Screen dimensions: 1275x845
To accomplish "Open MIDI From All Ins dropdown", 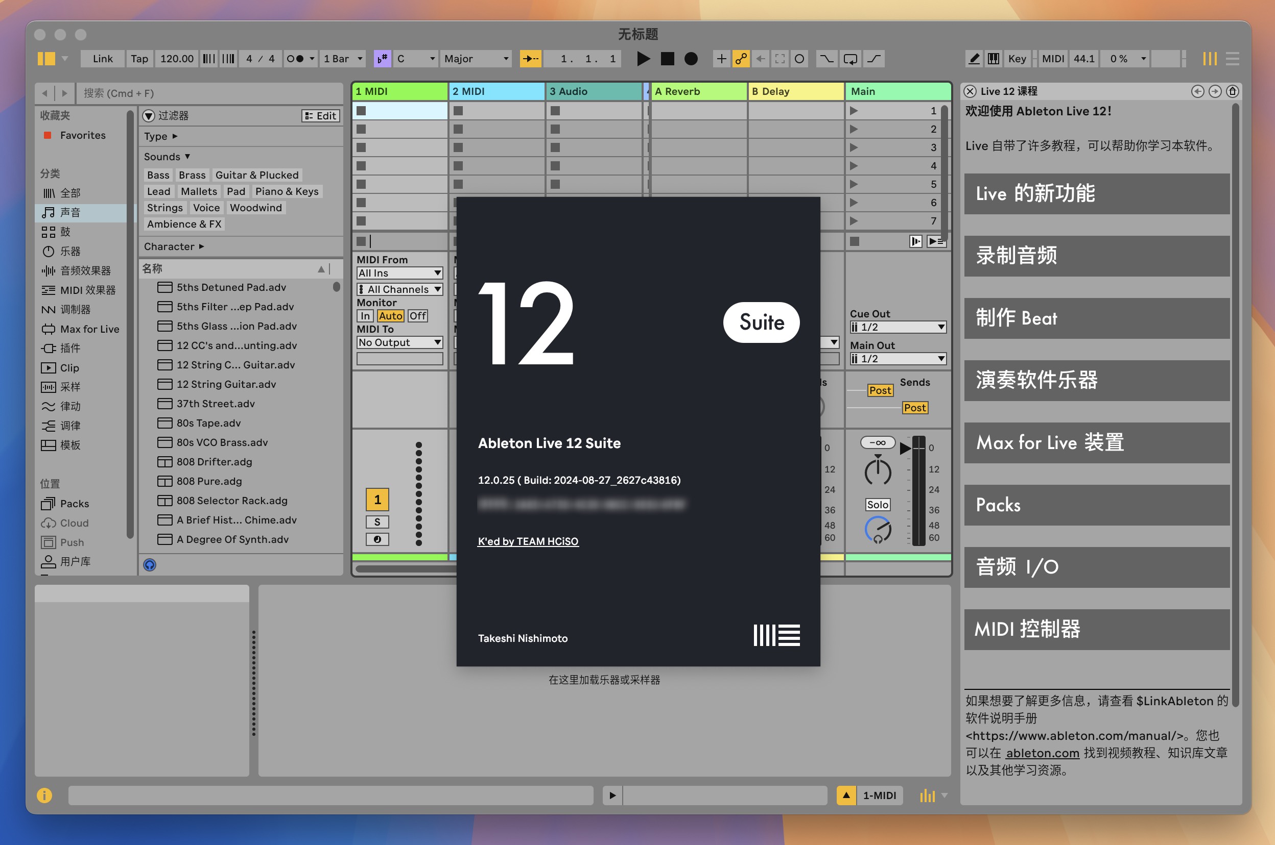I will [399, 273].
